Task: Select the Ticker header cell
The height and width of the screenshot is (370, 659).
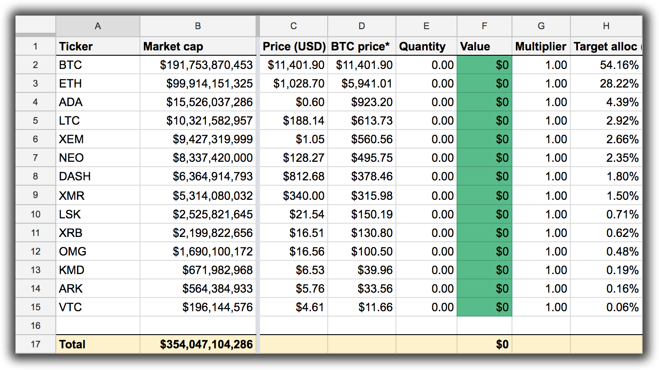Action: 98,46
